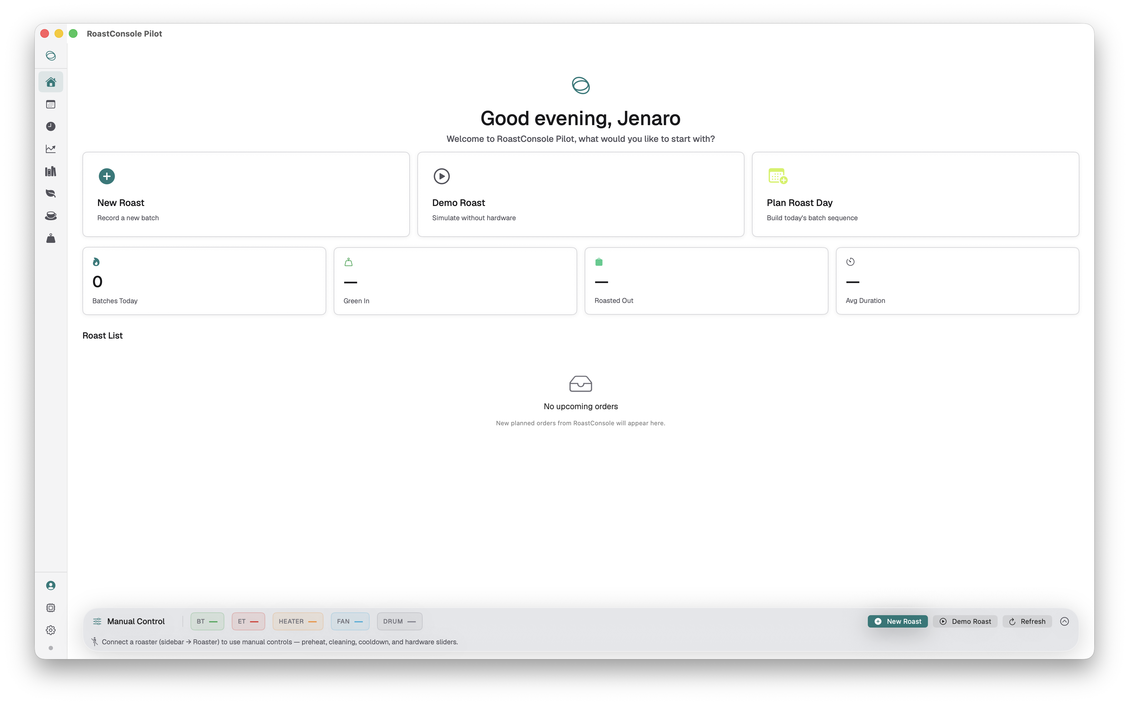Image resolution: width=1129 pixels, height=705 pixels.
Task: Open the coffee cup sidebar icon
Action: coord(51,216)
